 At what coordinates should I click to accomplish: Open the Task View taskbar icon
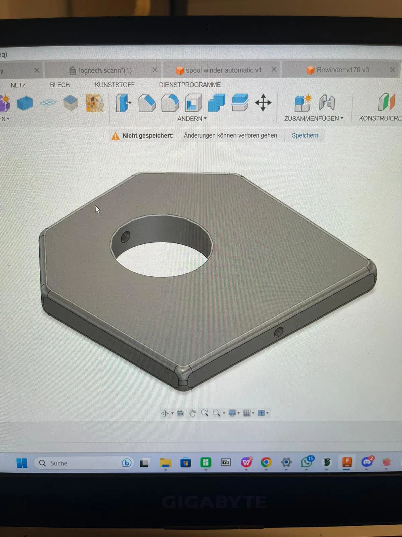click(x=144, y=463)
